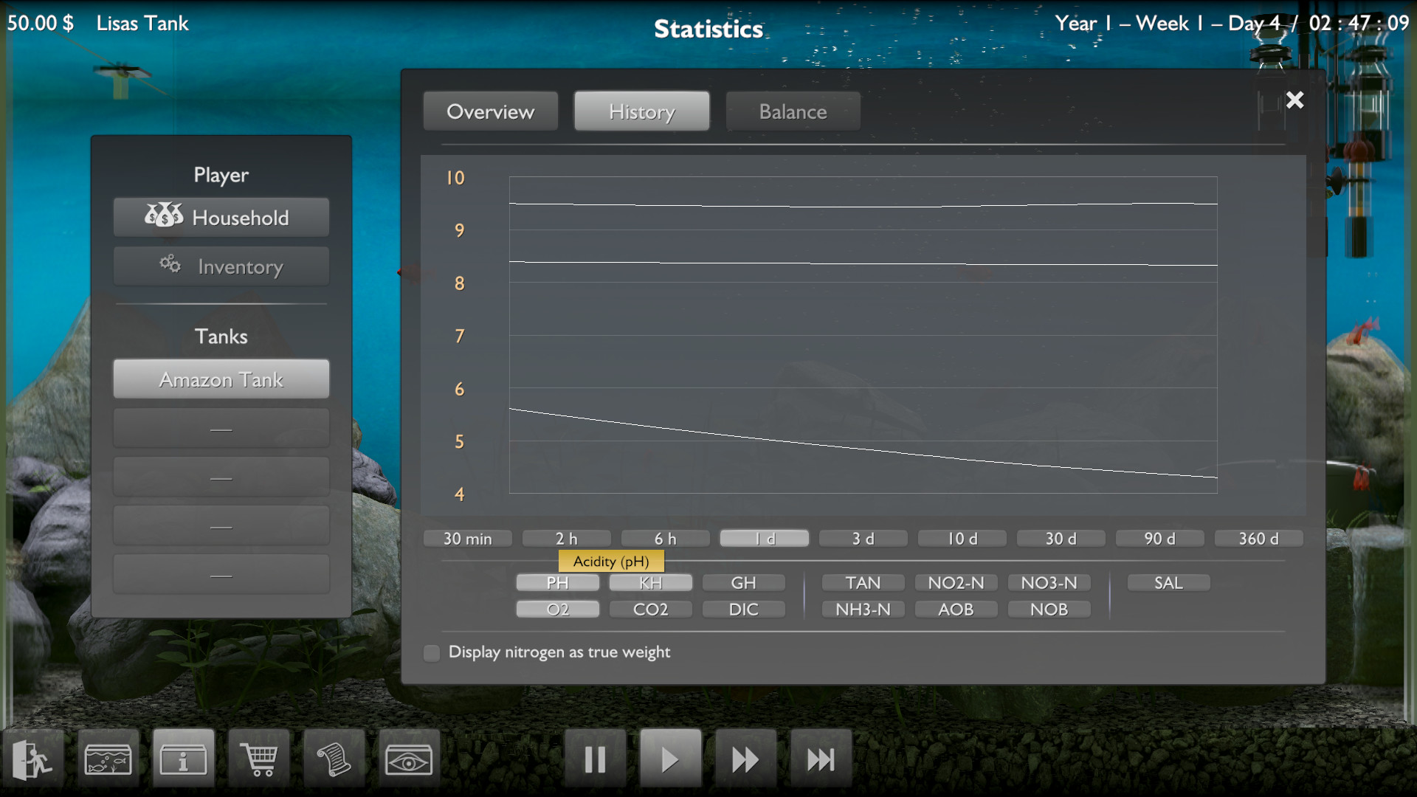
Task: Fast forward the game speed
Action: click(745, 757)
